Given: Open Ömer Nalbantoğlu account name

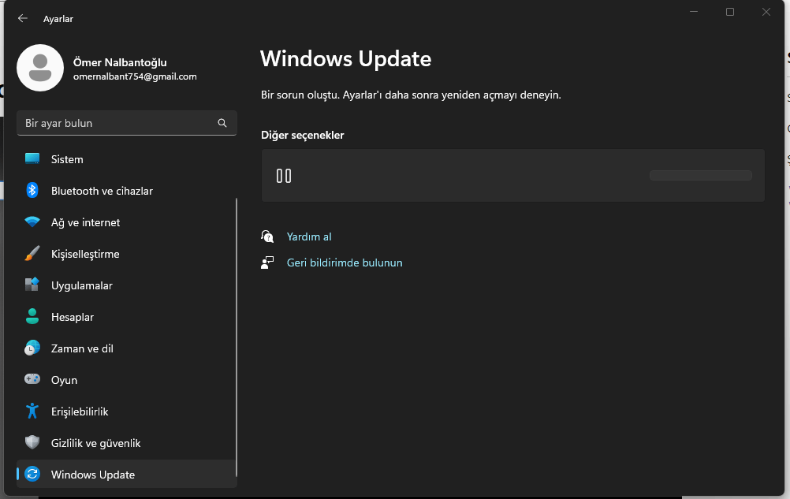Looking at the screenshot, I should coord(120,62).
